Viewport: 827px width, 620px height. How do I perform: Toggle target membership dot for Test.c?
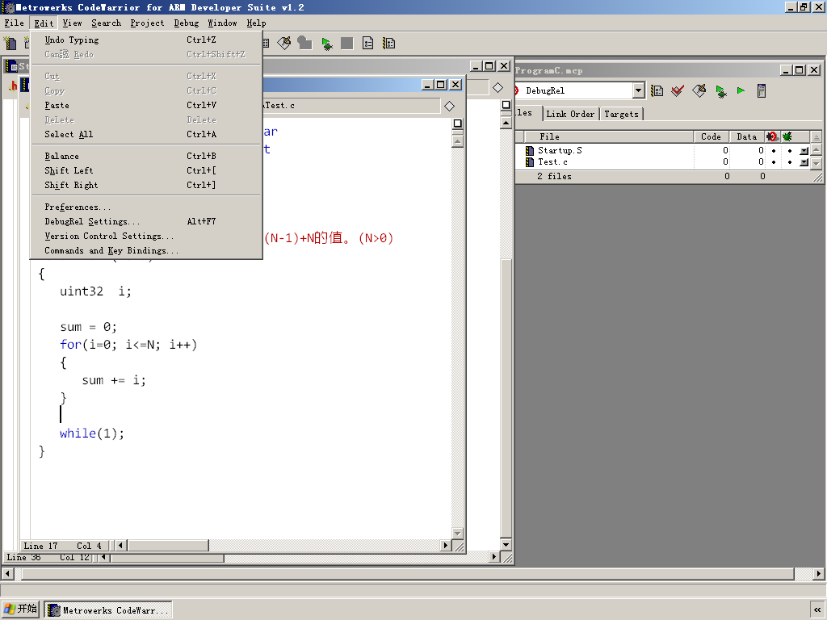click(774, 162)
